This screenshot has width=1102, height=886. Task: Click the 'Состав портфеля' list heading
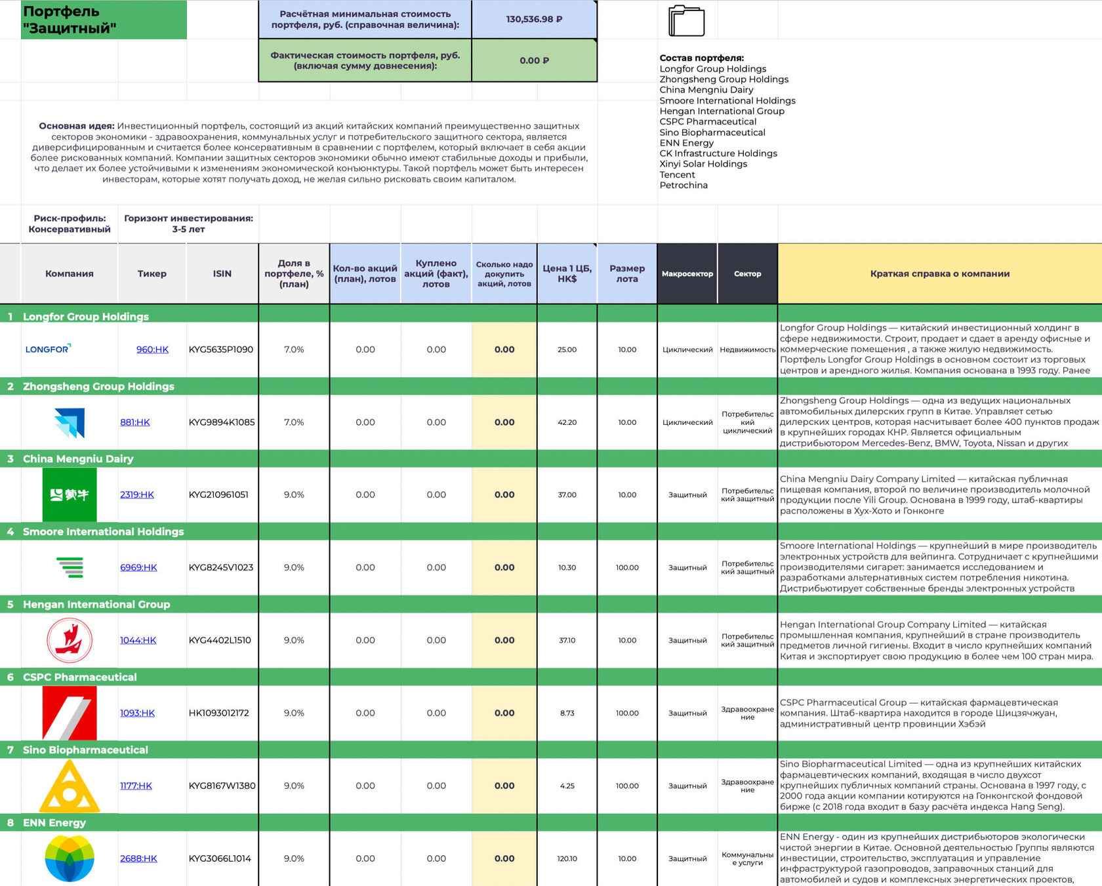point(702,58)
